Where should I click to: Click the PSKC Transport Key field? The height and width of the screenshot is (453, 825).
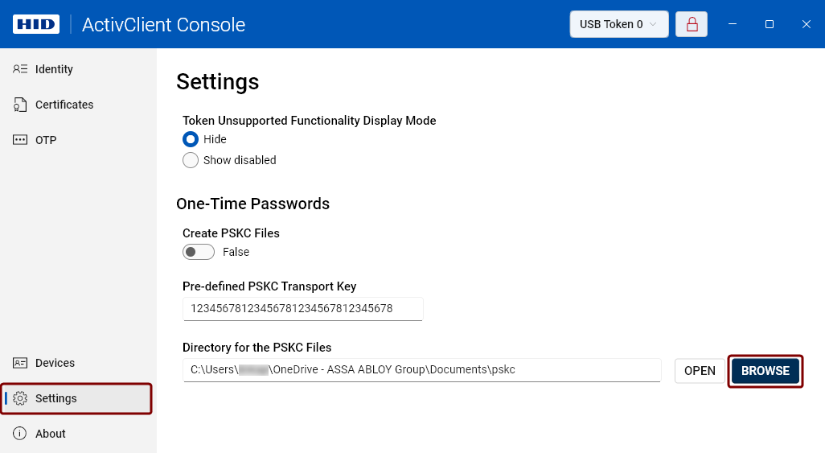click(x=302, y=308)
